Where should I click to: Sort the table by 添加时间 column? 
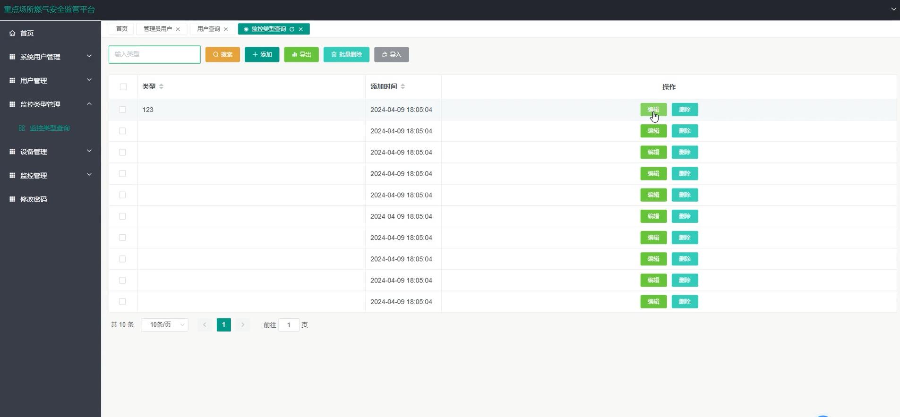(x=403, y=86)
